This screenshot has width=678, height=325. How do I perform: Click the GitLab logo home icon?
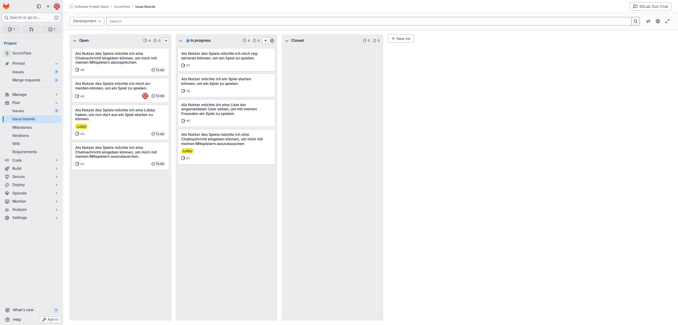coord(6,6)
